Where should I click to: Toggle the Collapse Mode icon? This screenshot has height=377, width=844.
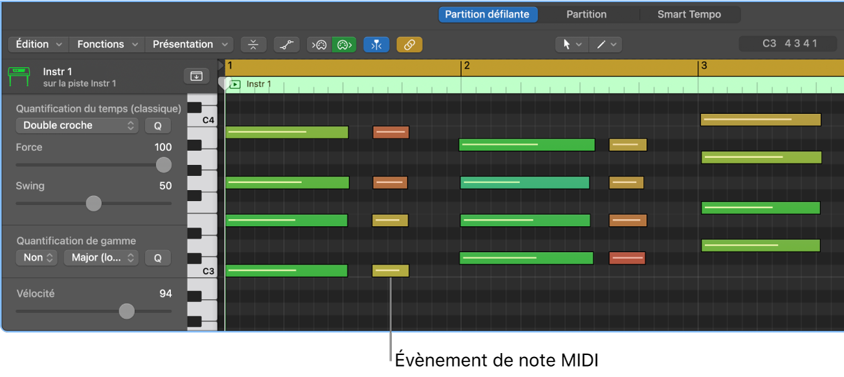pyautogui.click(x=253, y=45)
